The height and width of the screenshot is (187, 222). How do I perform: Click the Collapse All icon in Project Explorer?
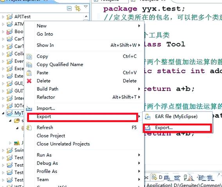[x=69, y=9]
